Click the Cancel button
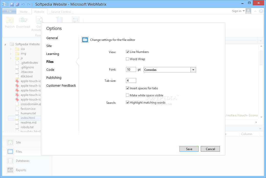The width and height of the screenshot is (266, 178). coord(210,149)
